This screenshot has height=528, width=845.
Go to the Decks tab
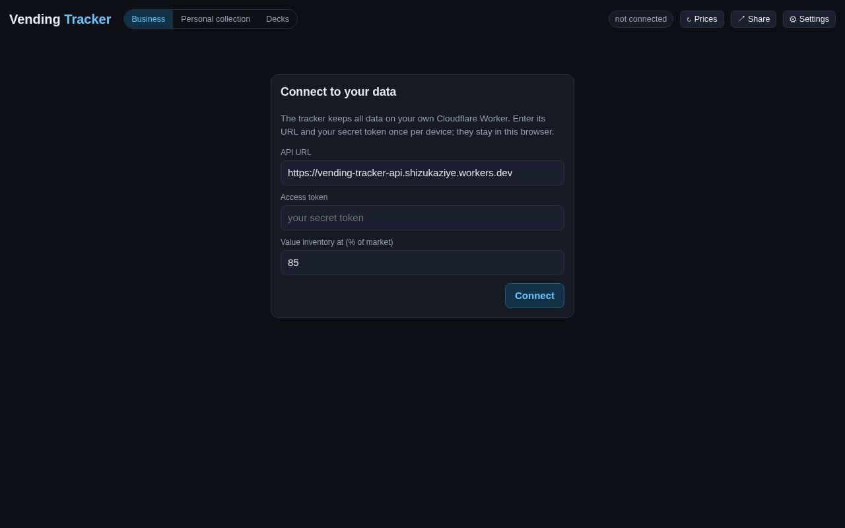(277, 19)
